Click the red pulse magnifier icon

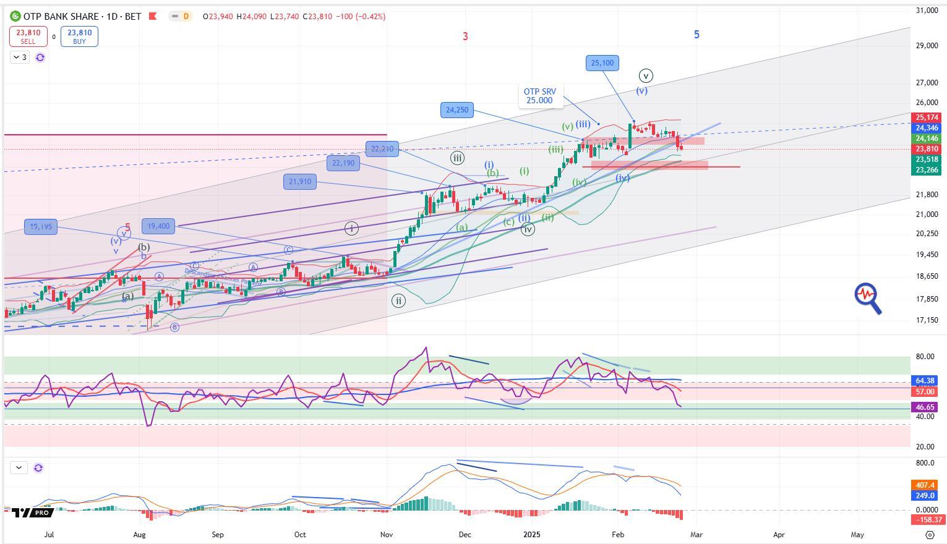(868, 298)
